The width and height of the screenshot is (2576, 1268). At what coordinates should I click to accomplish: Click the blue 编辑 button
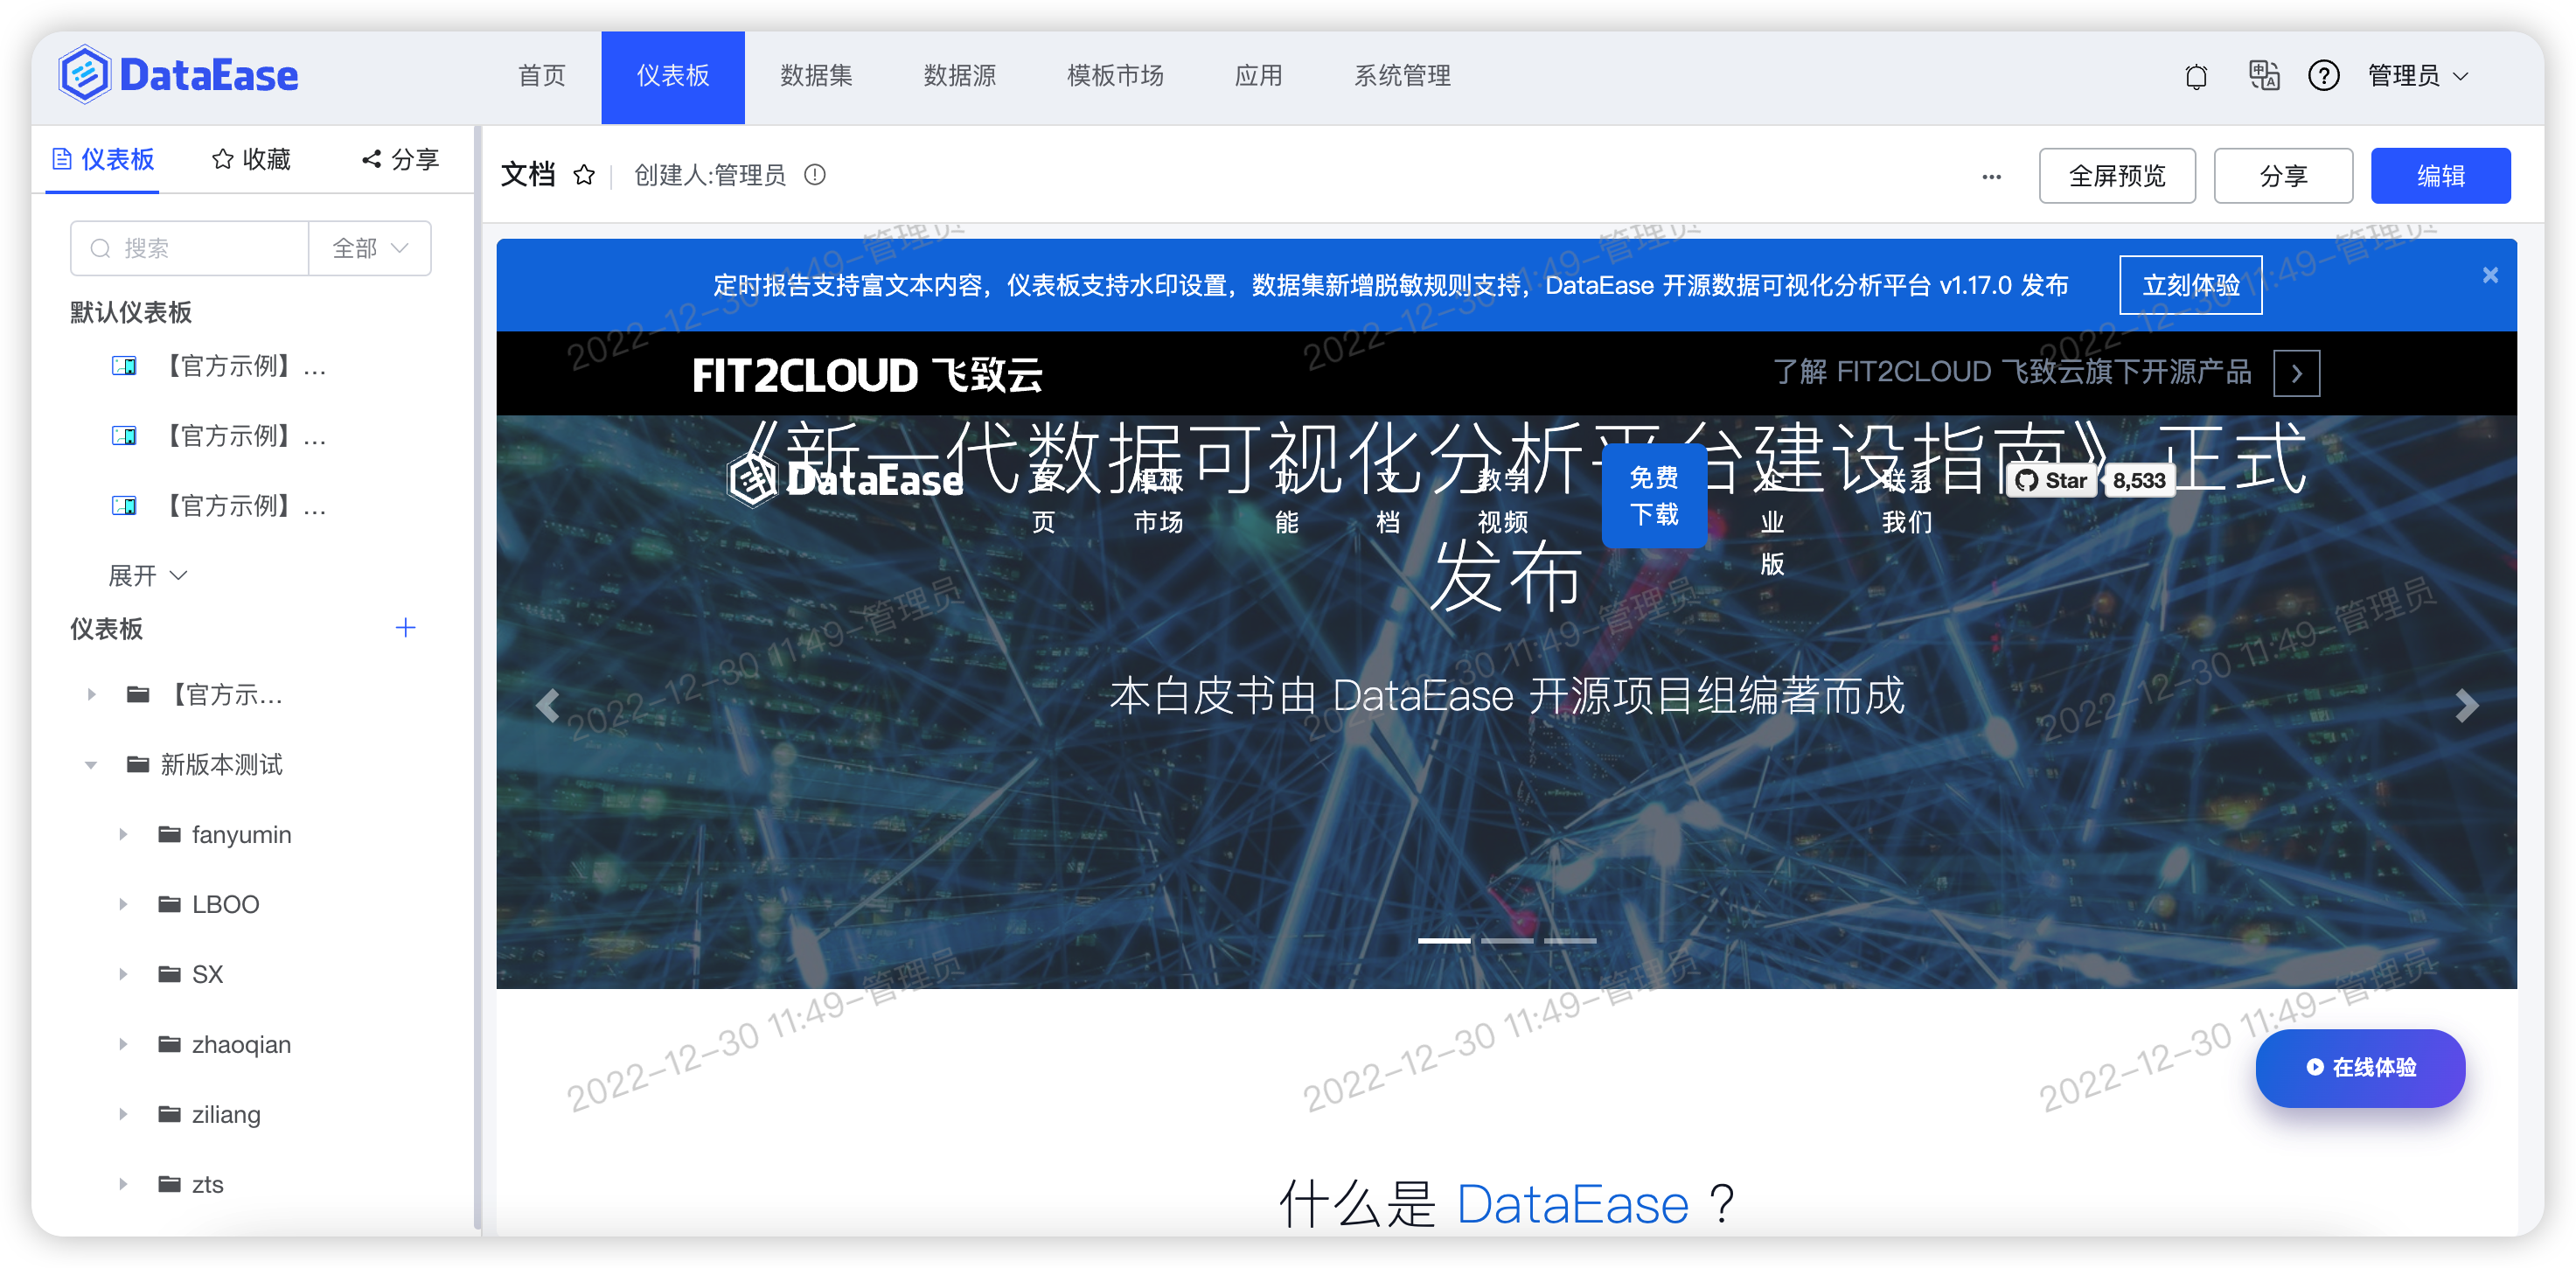click(2440, 176)
